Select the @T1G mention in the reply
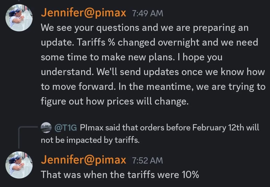 (x=66, y=128)
